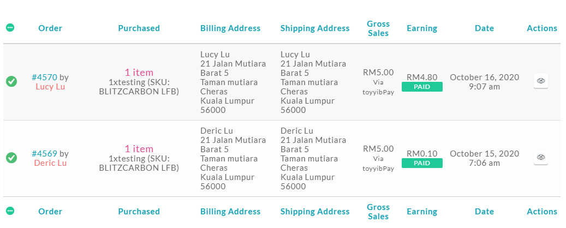Click the top Earning column header

pyautogui.click(x=421, y=28)
